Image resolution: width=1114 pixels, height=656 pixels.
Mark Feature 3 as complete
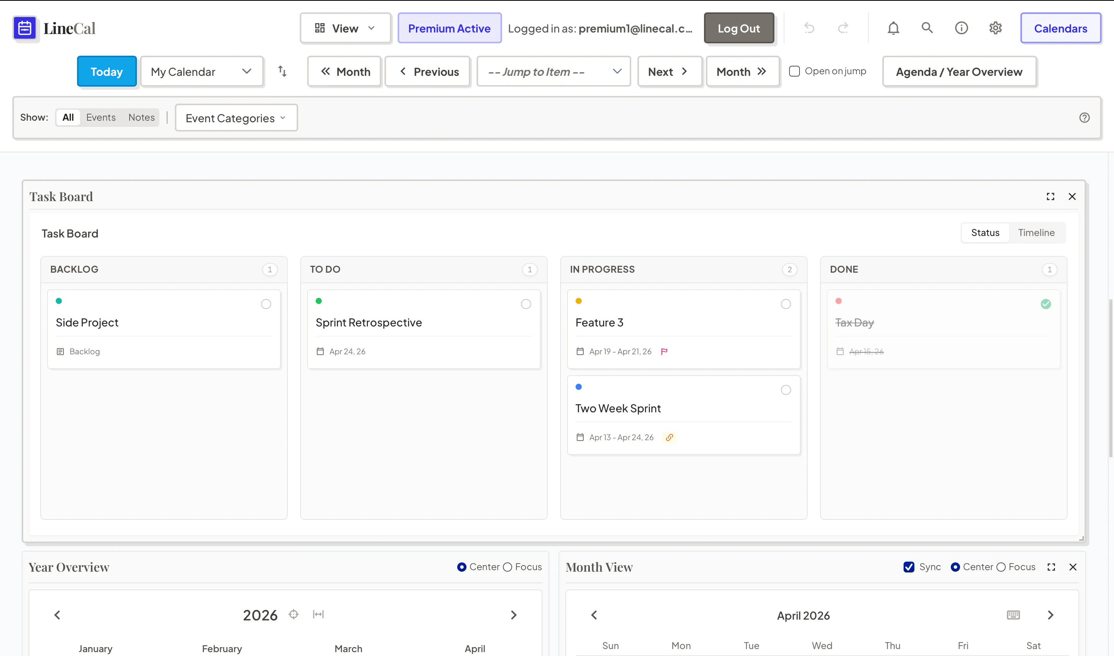(786, 304)
